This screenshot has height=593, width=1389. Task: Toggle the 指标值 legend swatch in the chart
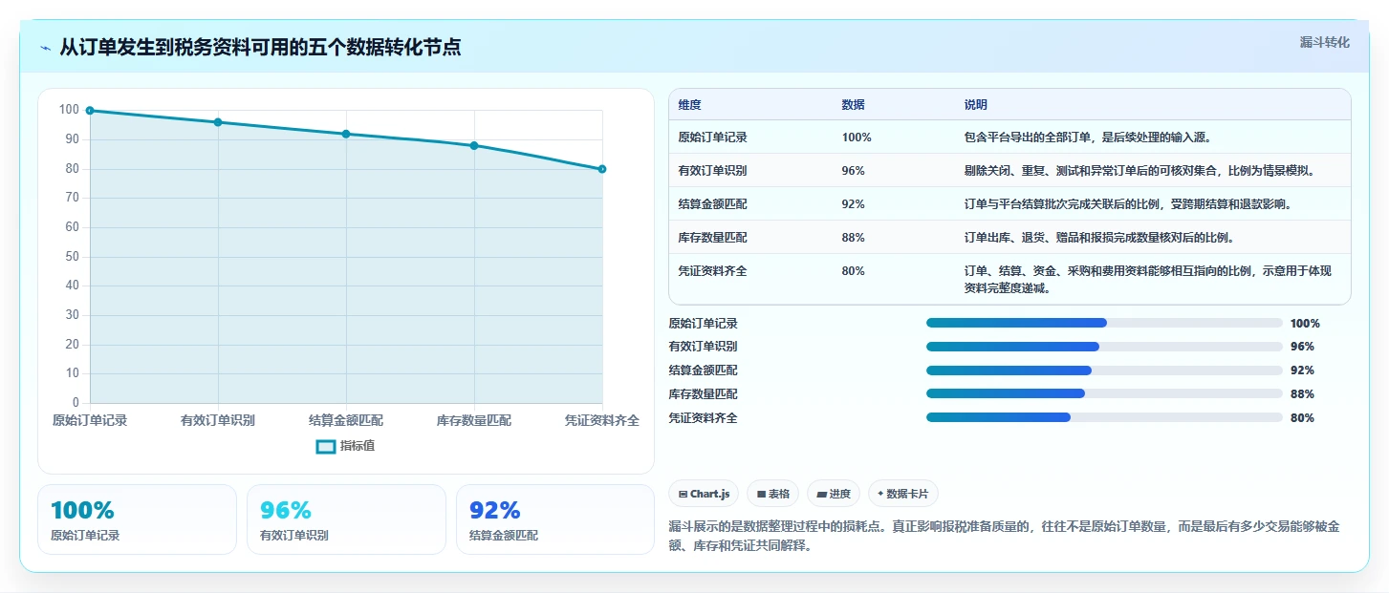326,446
